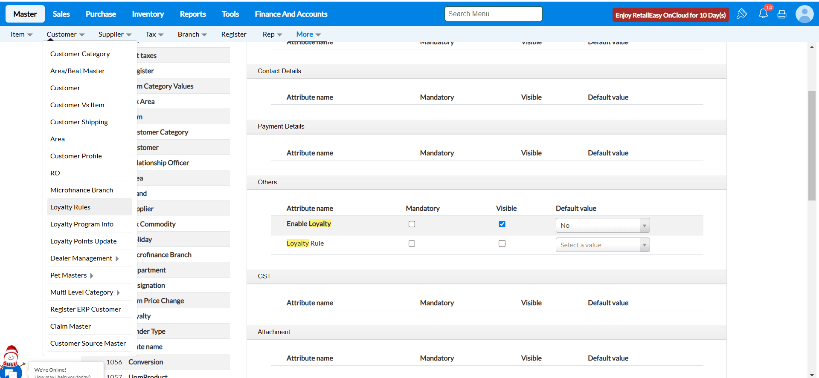This screenshot has width=819, height=378.
Task: Open Loyalty Rule 'Select a value' dropdown
Action: 602,245
